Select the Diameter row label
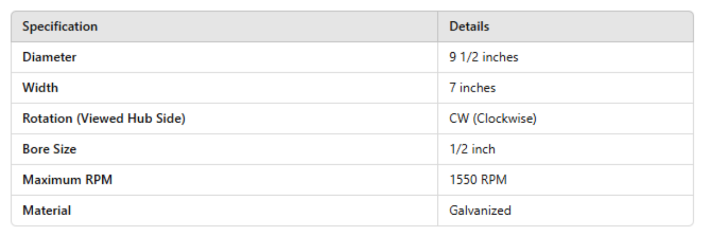 (x=49, y=57)
